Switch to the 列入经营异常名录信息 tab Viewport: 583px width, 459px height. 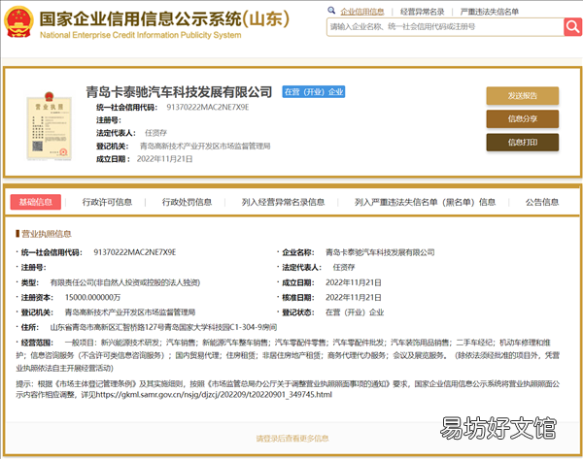[283, 202]
